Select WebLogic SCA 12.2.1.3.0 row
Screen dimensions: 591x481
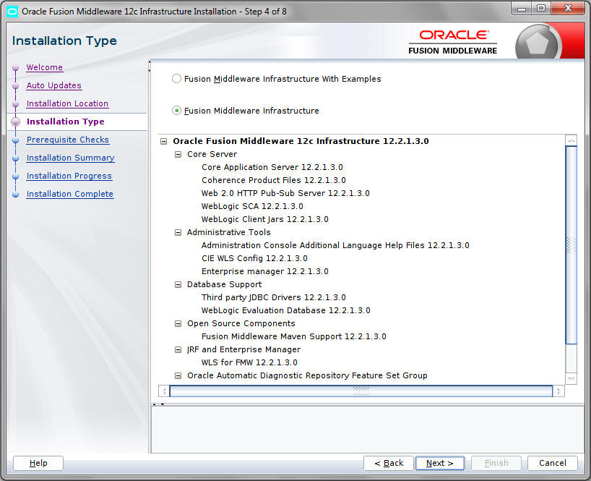click(252, 206)
